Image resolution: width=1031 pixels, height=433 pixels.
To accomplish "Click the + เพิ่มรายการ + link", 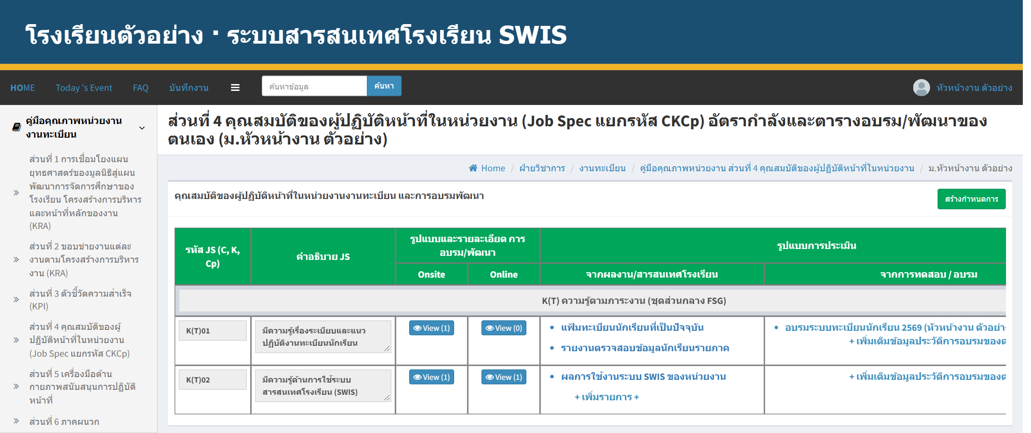I will 607,397.
